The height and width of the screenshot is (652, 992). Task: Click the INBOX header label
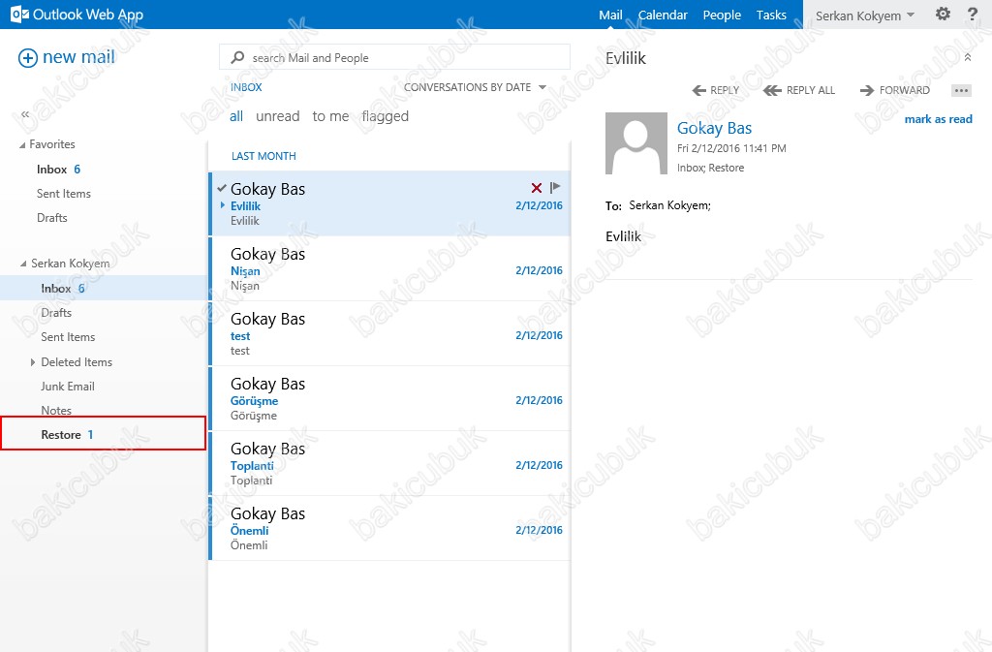pyautogui.click(x=246, y=87)
